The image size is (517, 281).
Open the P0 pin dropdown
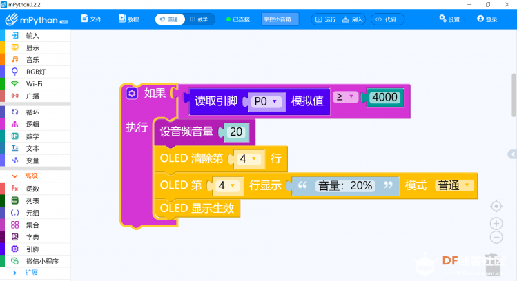266,102
